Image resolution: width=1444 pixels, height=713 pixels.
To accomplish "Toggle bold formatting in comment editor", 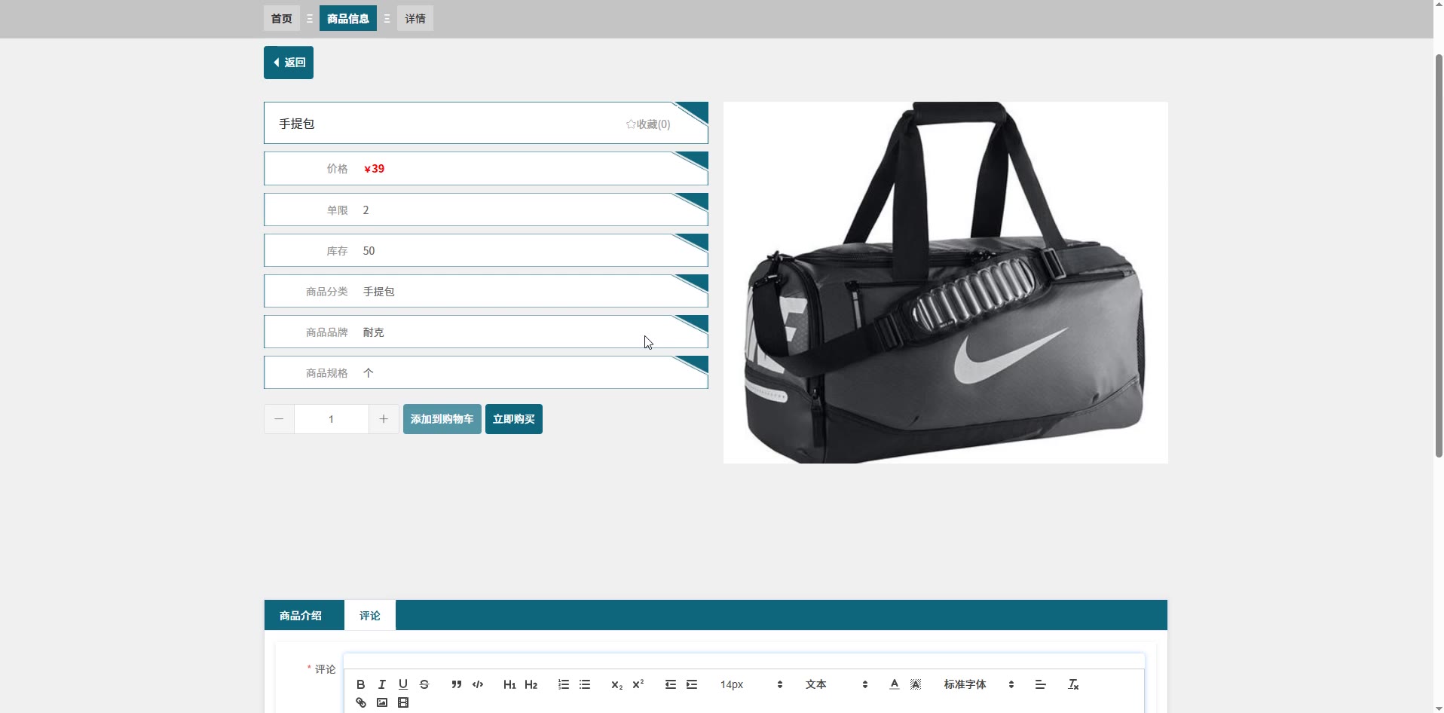I will [360, 684].
